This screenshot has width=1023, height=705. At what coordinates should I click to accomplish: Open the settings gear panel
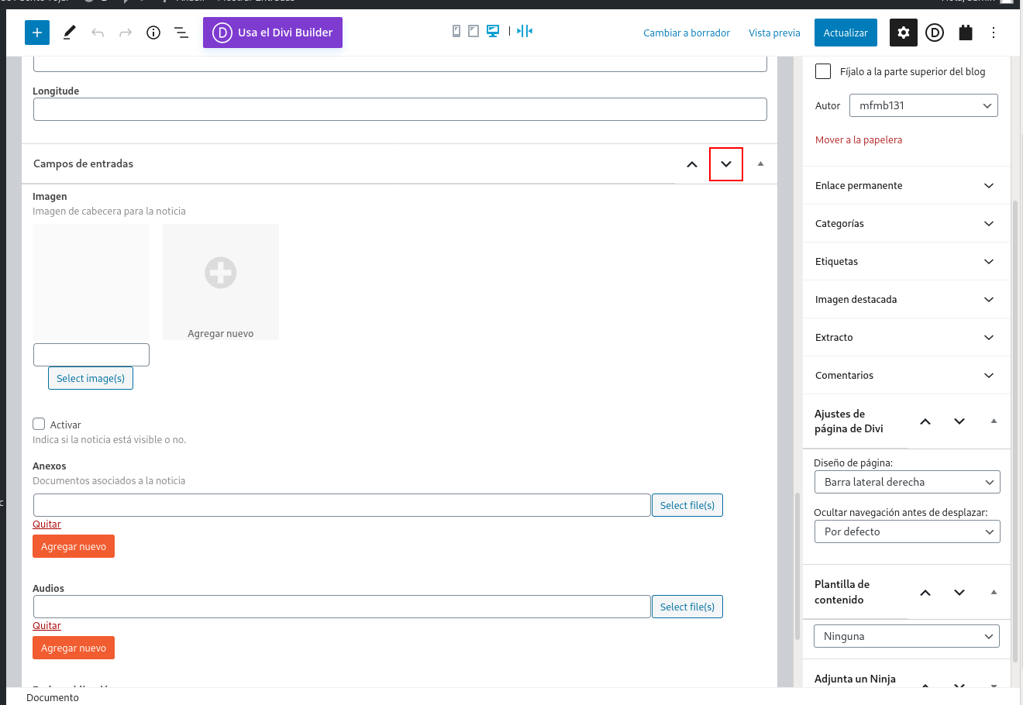click(904, 33)
